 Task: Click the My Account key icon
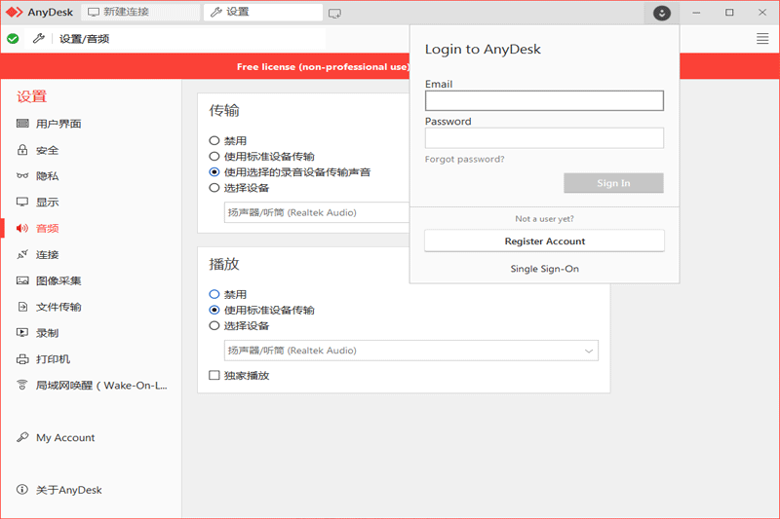(22, 437)
